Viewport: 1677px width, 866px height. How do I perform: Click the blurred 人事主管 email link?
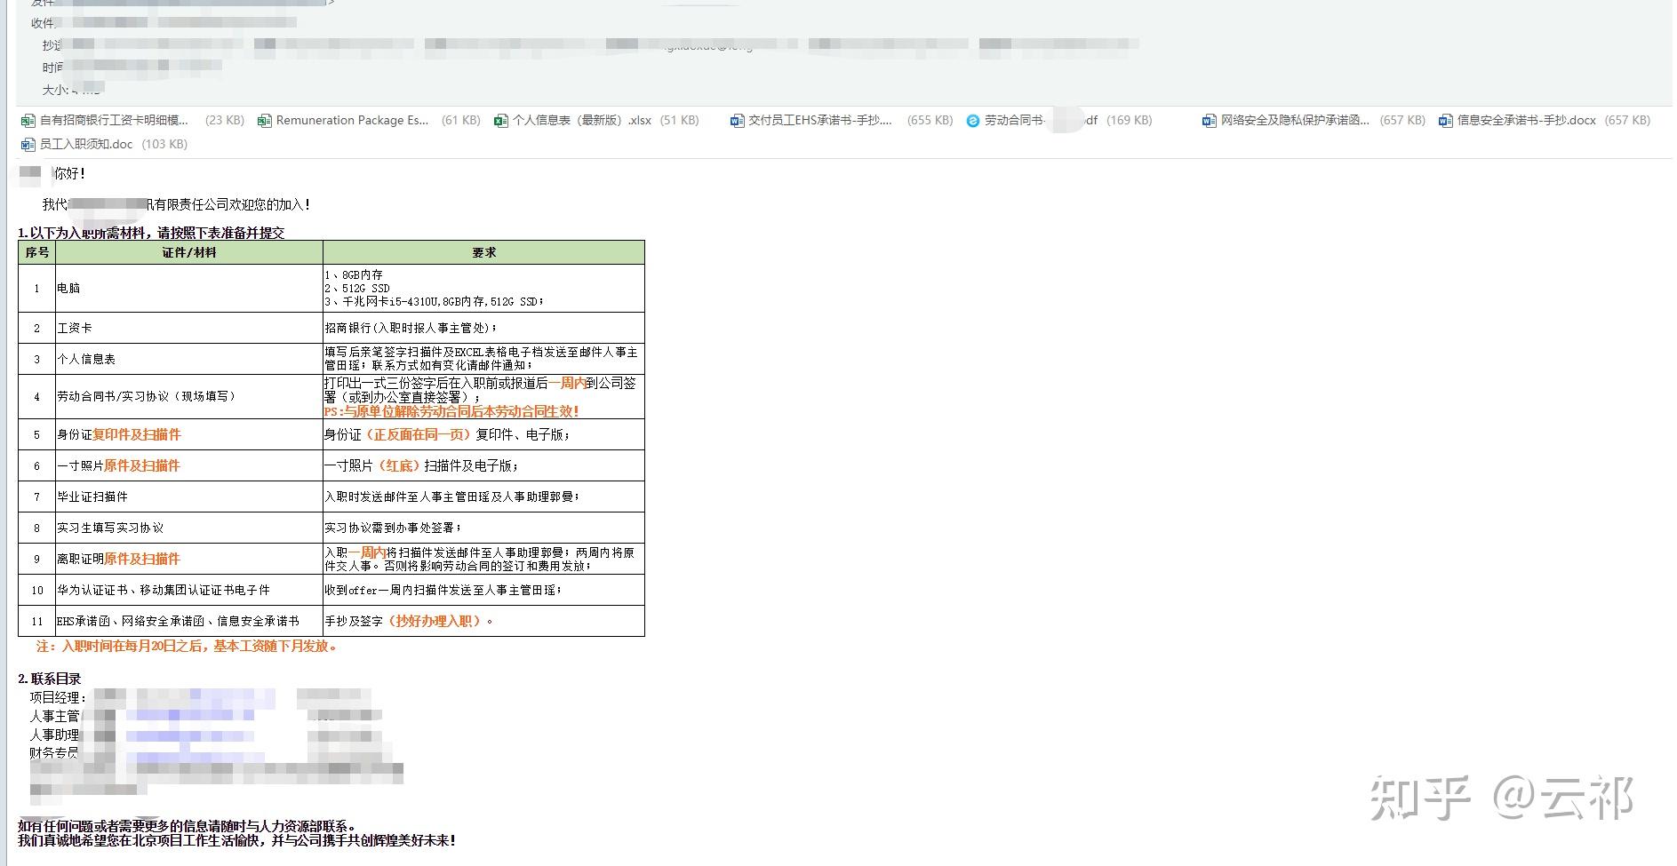click(x=189, y=716)
